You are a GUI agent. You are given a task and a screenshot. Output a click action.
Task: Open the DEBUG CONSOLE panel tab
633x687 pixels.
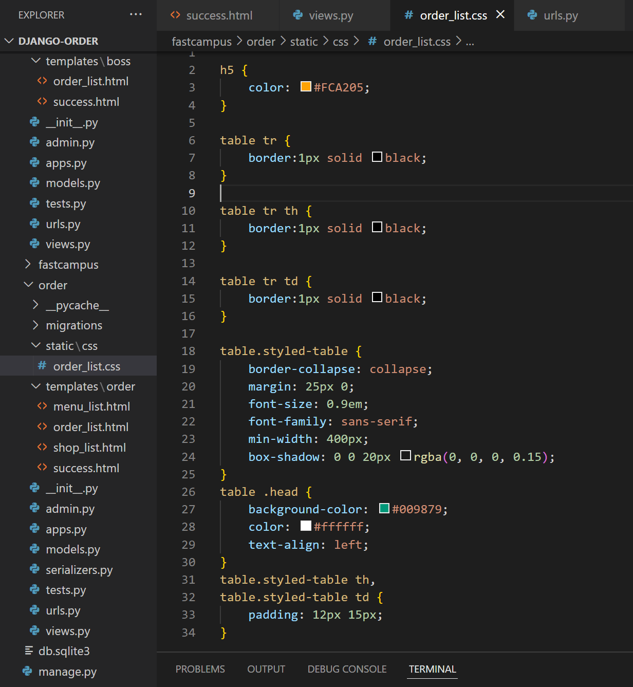(347, 669)
